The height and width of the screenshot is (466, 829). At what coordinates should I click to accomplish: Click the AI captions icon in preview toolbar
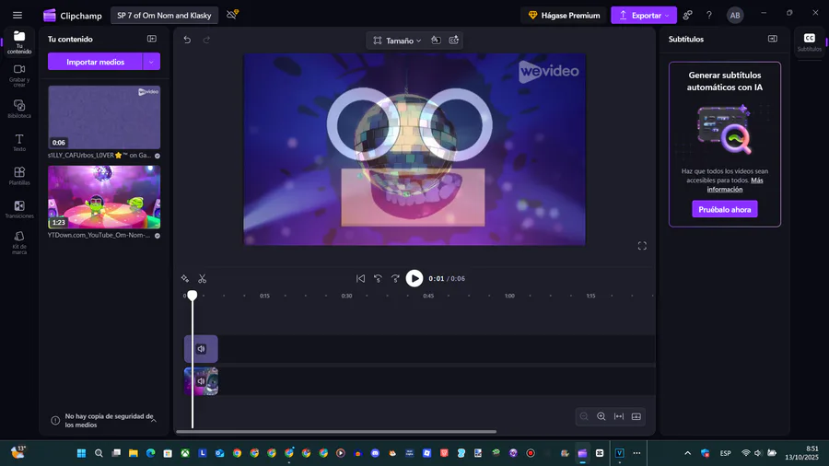453,41
